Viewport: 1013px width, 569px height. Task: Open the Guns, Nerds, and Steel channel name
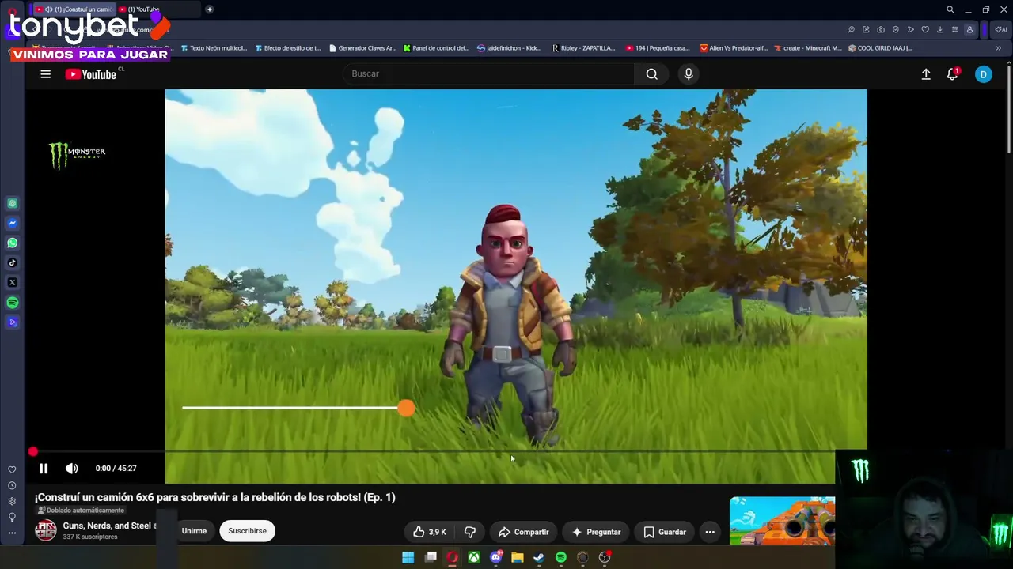coord(107,526)
